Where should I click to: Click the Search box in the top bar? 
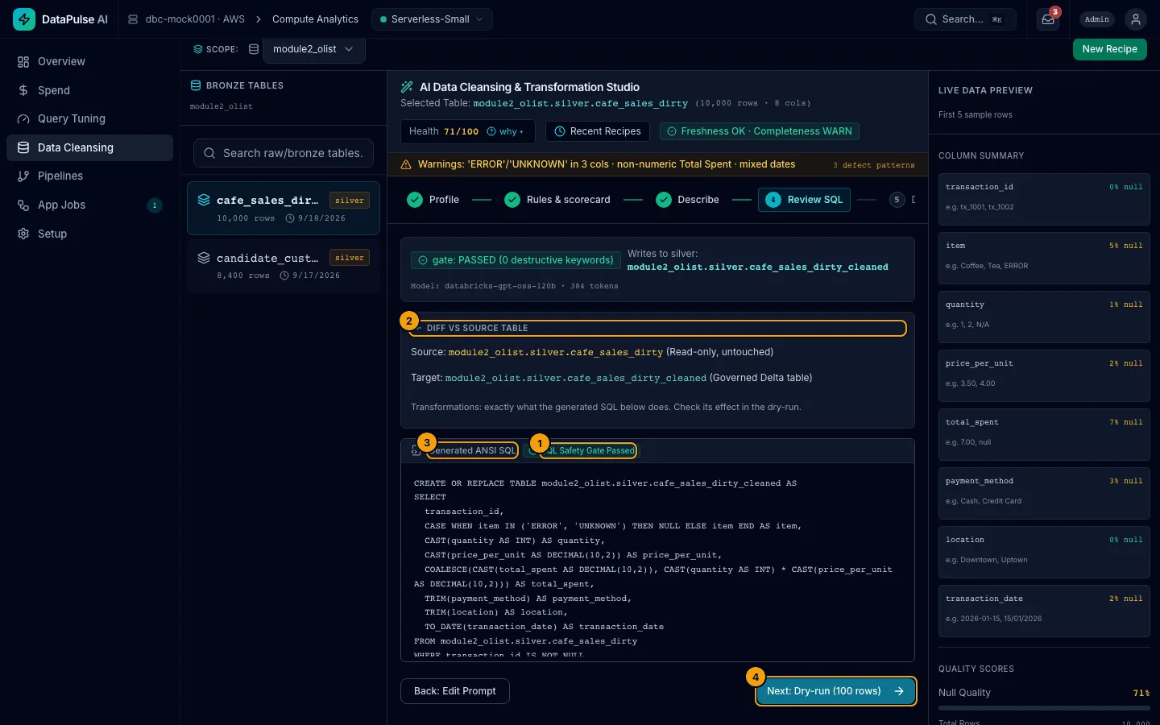pyautogui.click(x=965, y=19)
